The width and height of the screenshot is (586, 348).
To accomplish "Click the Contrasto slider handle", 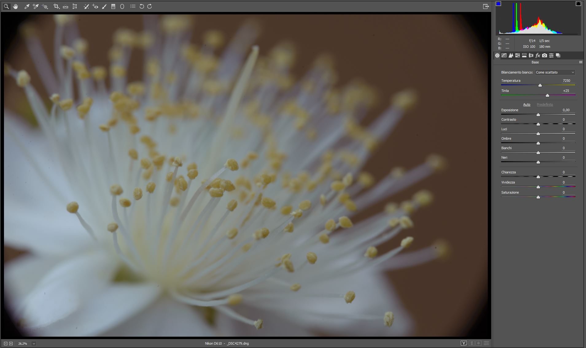I will 538,124.
